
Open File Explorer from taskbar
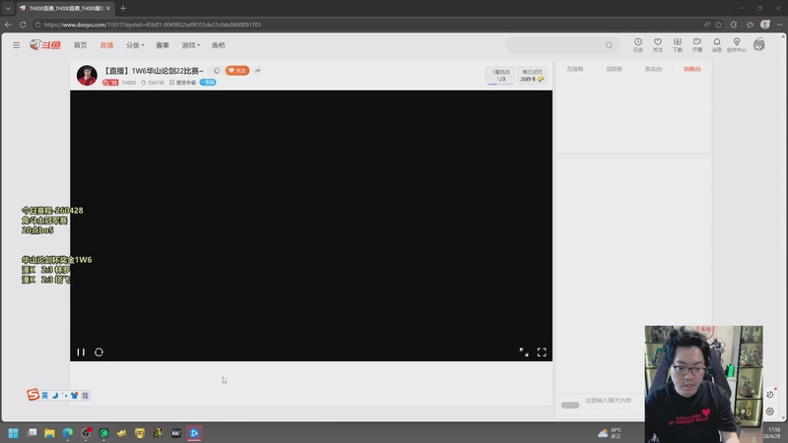(x=49, y=433)
